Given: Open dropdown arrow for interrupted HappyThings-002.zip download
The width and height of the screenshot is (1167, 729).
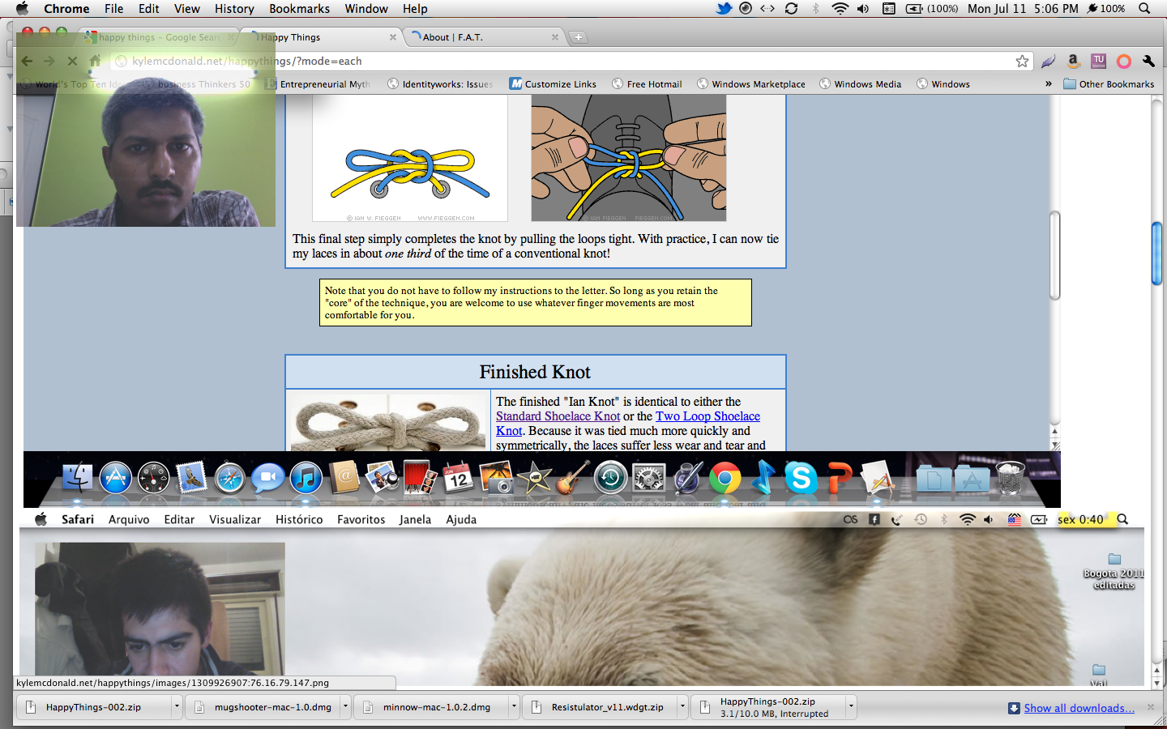Looking at the screenshot, I should click(851, 707).
